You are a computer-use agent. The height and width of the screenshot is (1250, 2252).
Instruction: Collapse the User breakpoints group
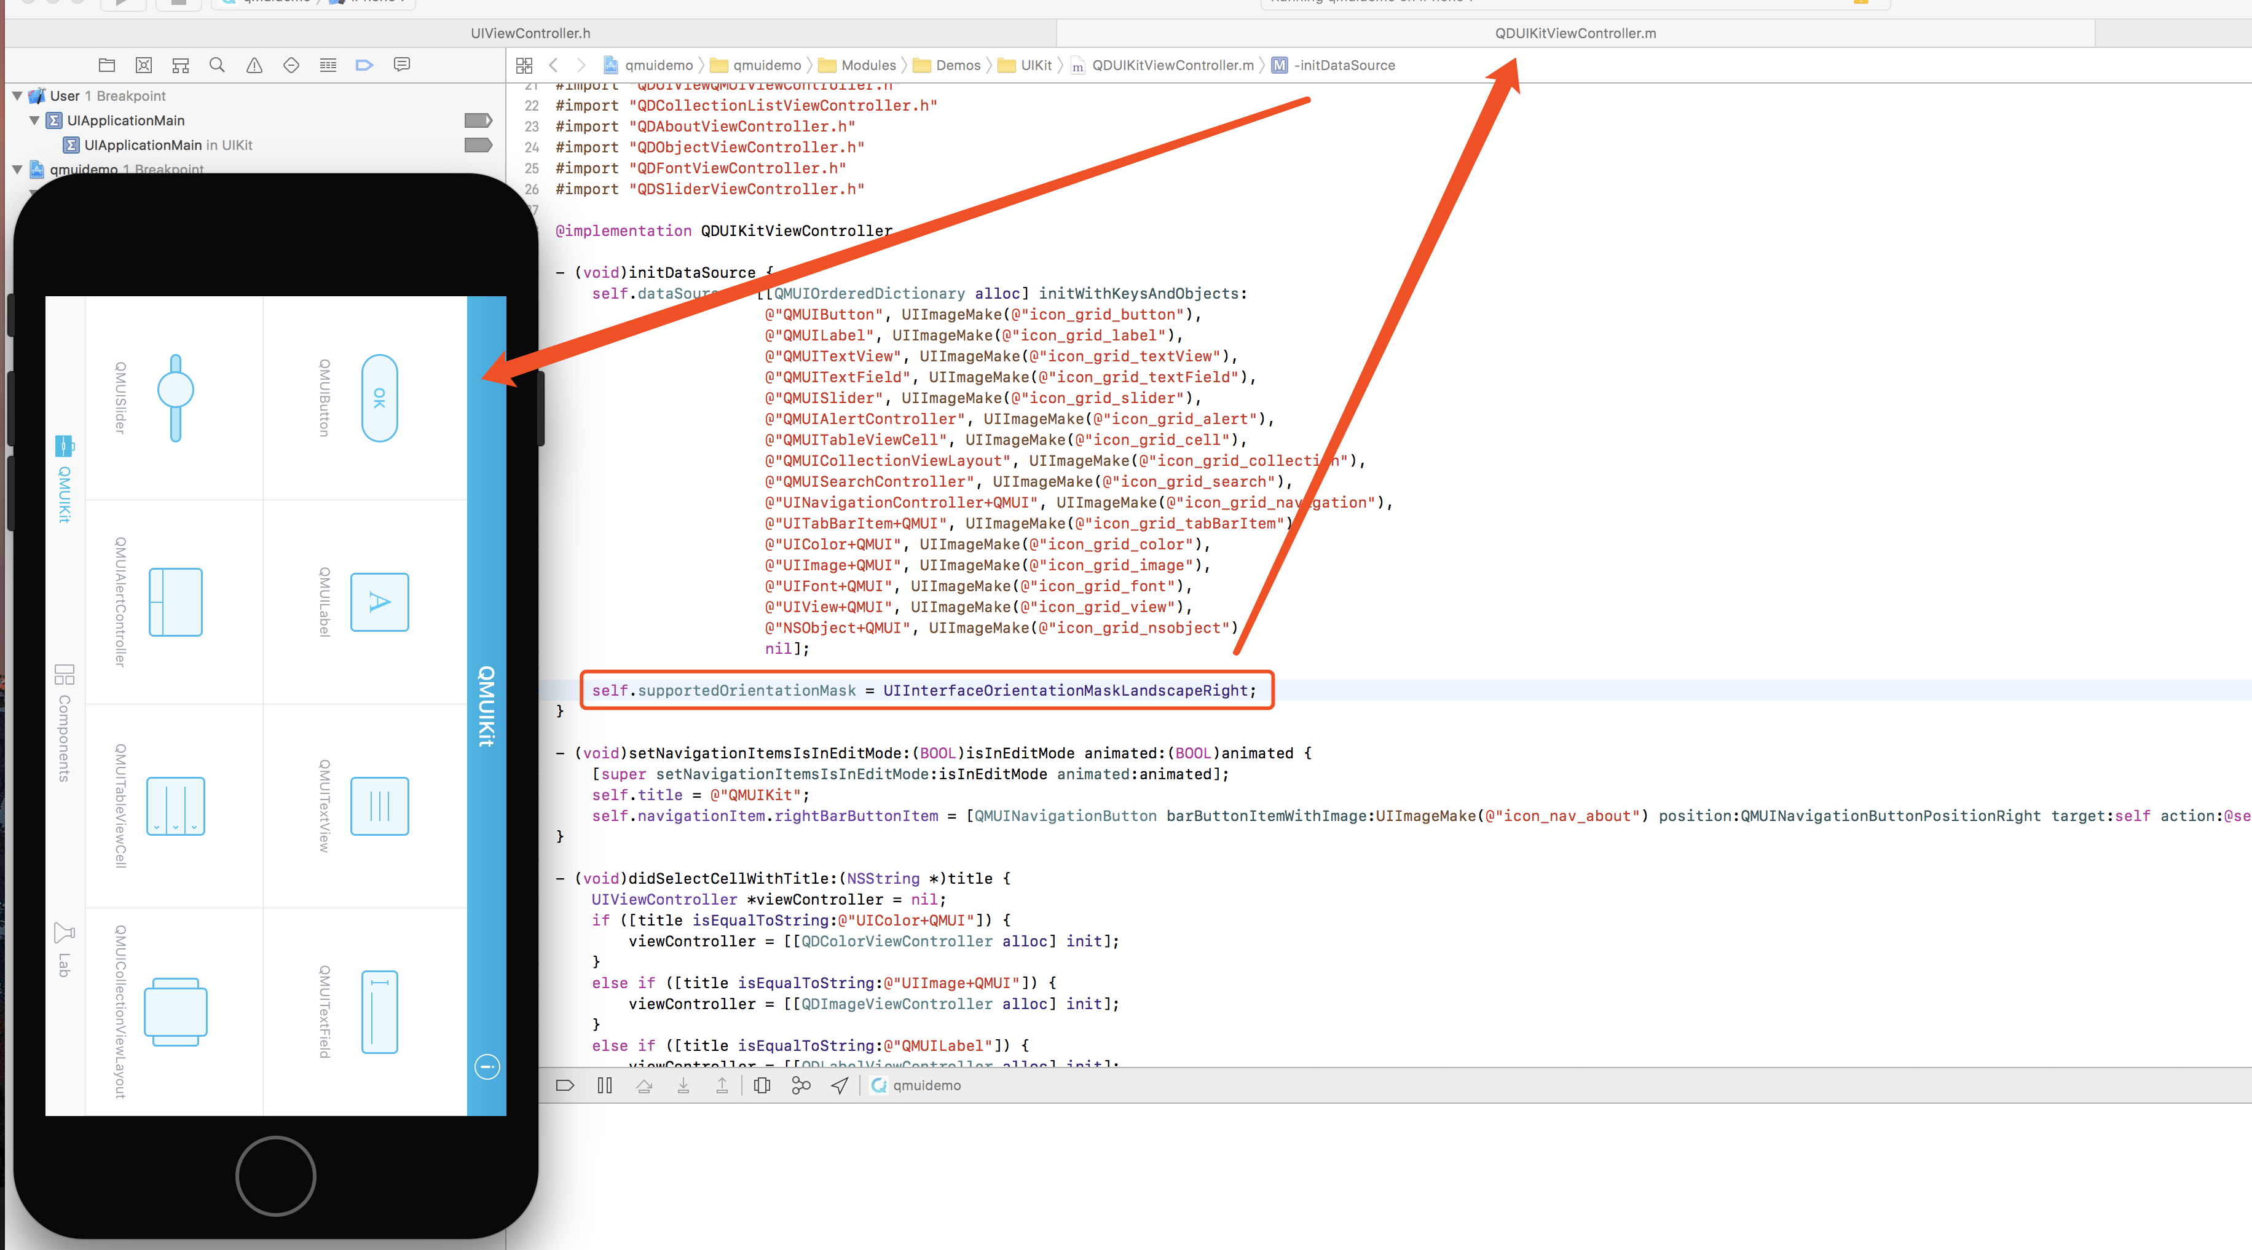(x=17, y=95)
